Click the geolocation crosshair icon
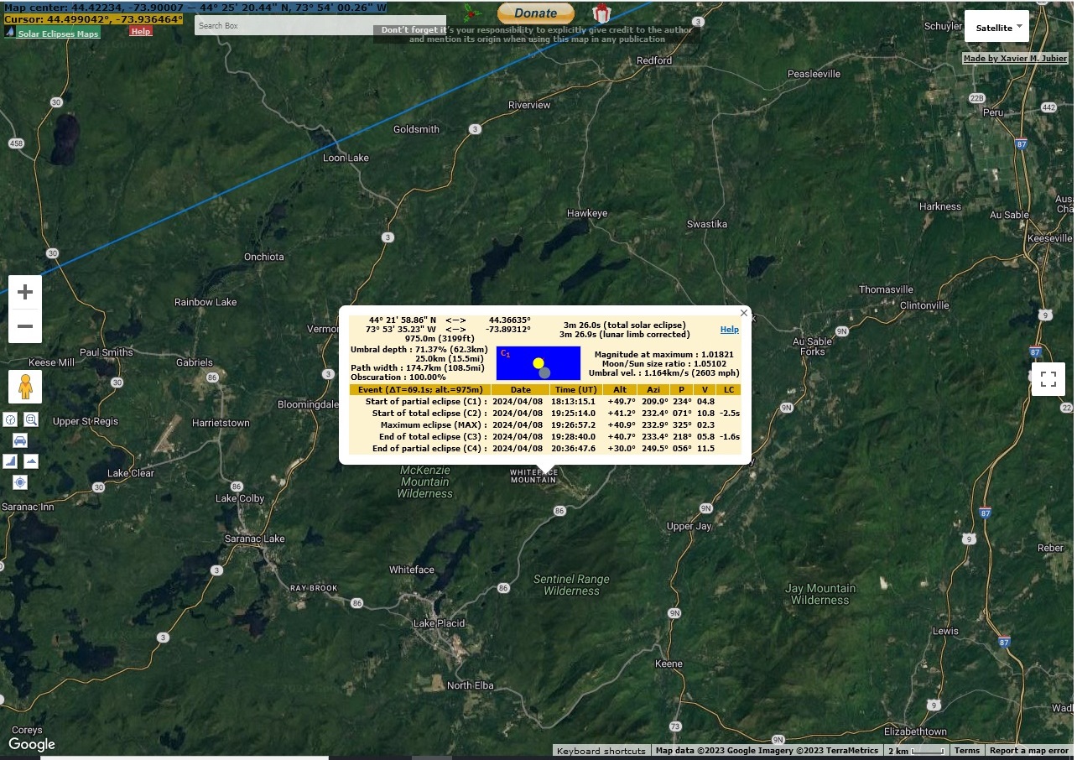The image size is (1077, 760). point(20,482)
